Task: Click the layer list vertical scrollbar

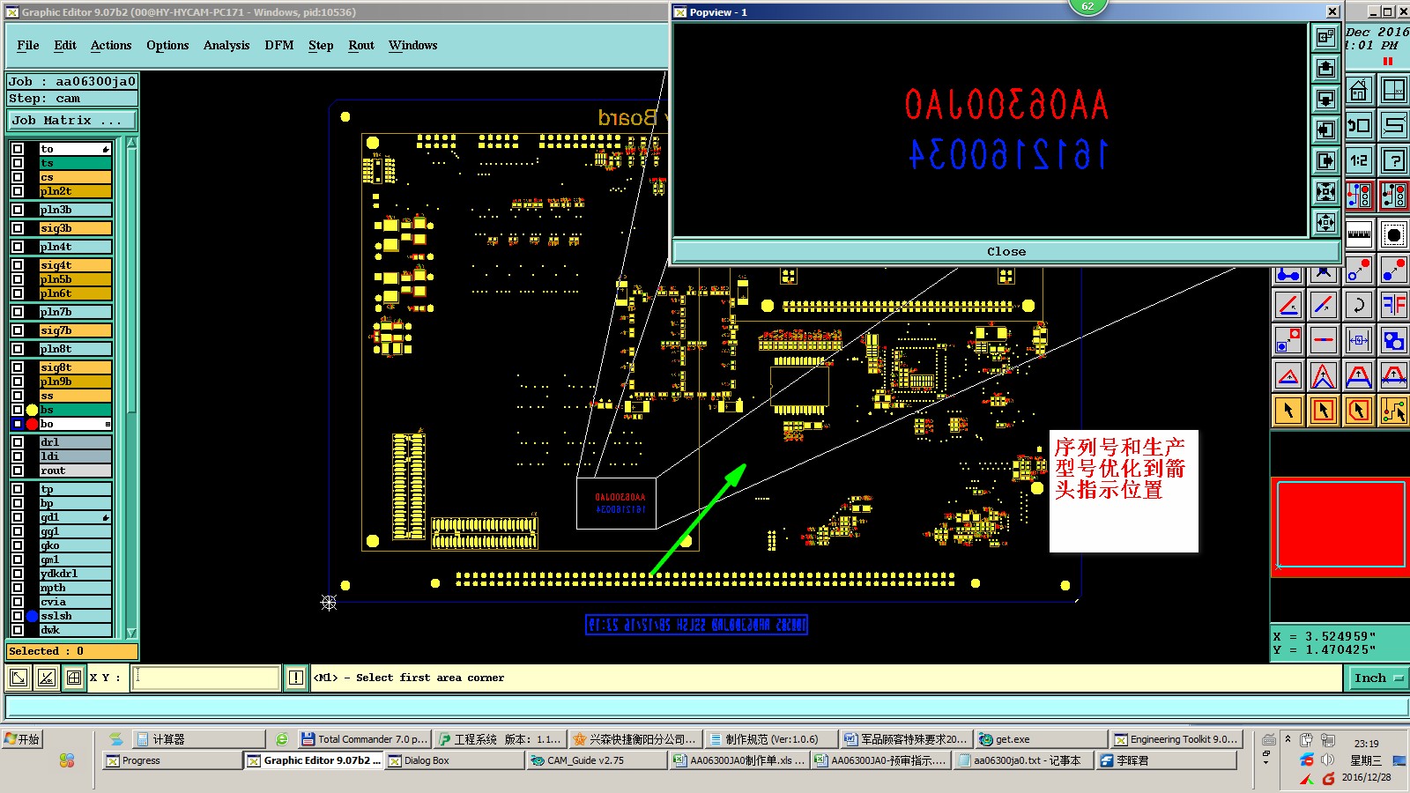Action: pos(132,388)
